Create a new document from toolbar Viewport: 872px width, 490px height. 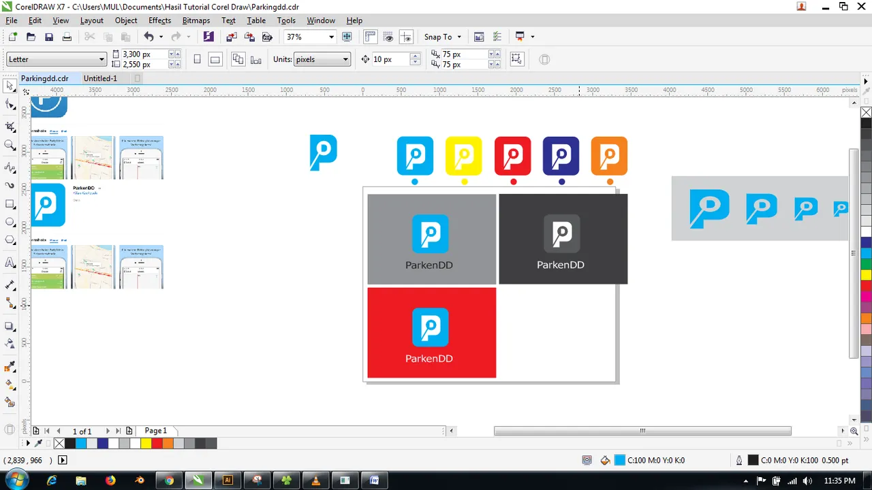point(12,37)
